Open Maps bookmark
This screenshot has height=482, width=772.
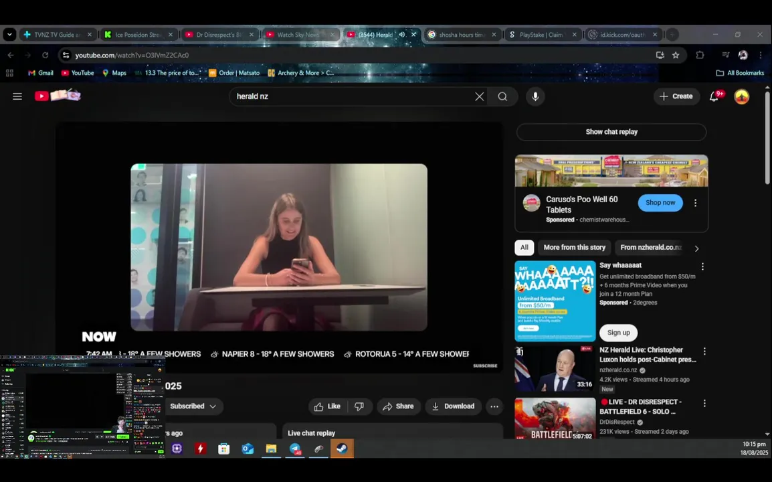pos(114,73)
